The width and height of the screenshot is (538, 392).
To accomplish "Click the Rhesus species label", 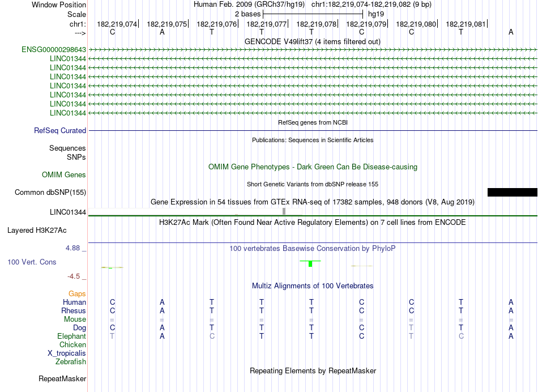I will pyautogui.click(x=74, y=311).
